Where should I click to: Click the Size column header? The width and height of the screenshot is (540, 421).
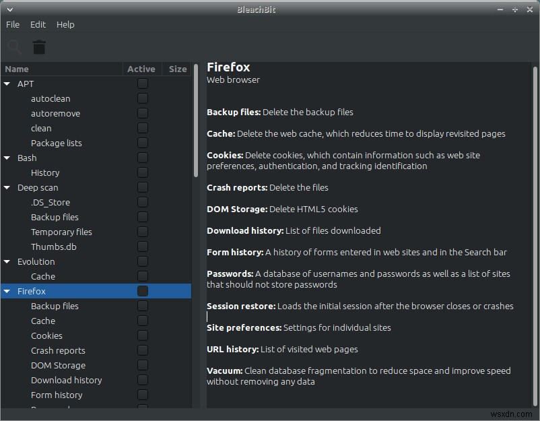click(x=178, y=69)
